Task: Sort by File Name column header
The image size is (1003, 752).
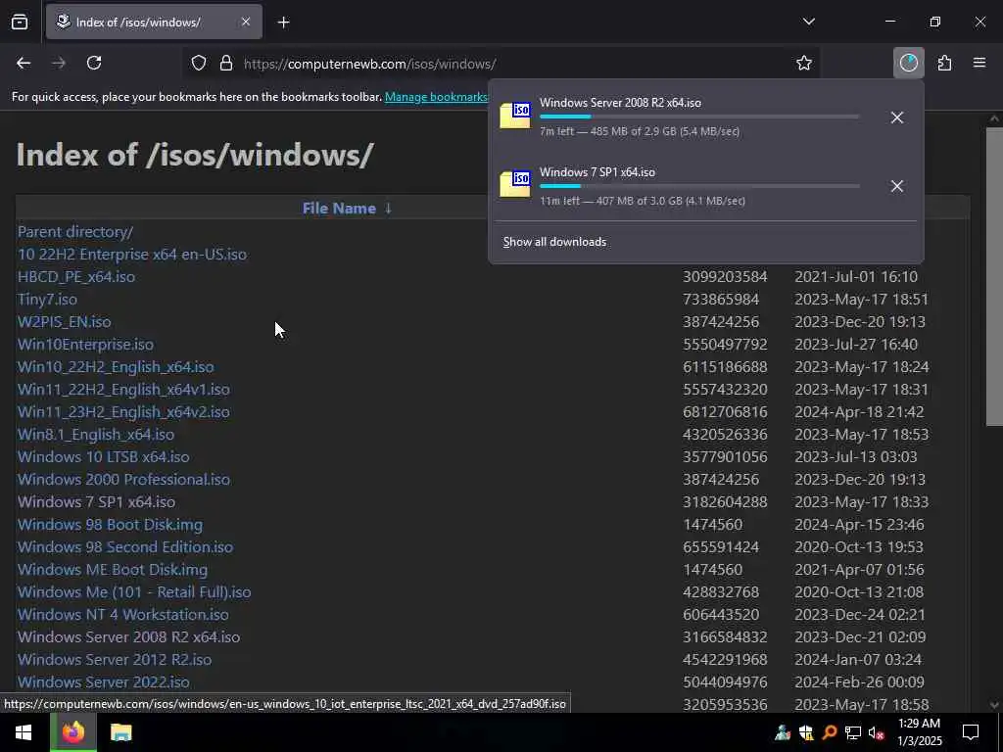Action: (x=339, y=209)
